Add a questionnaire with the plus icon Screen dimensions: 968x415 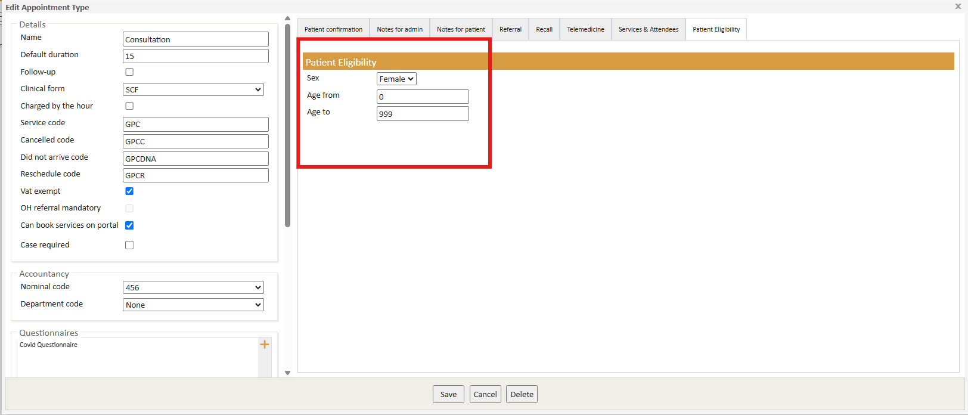[x=265, y=345]
